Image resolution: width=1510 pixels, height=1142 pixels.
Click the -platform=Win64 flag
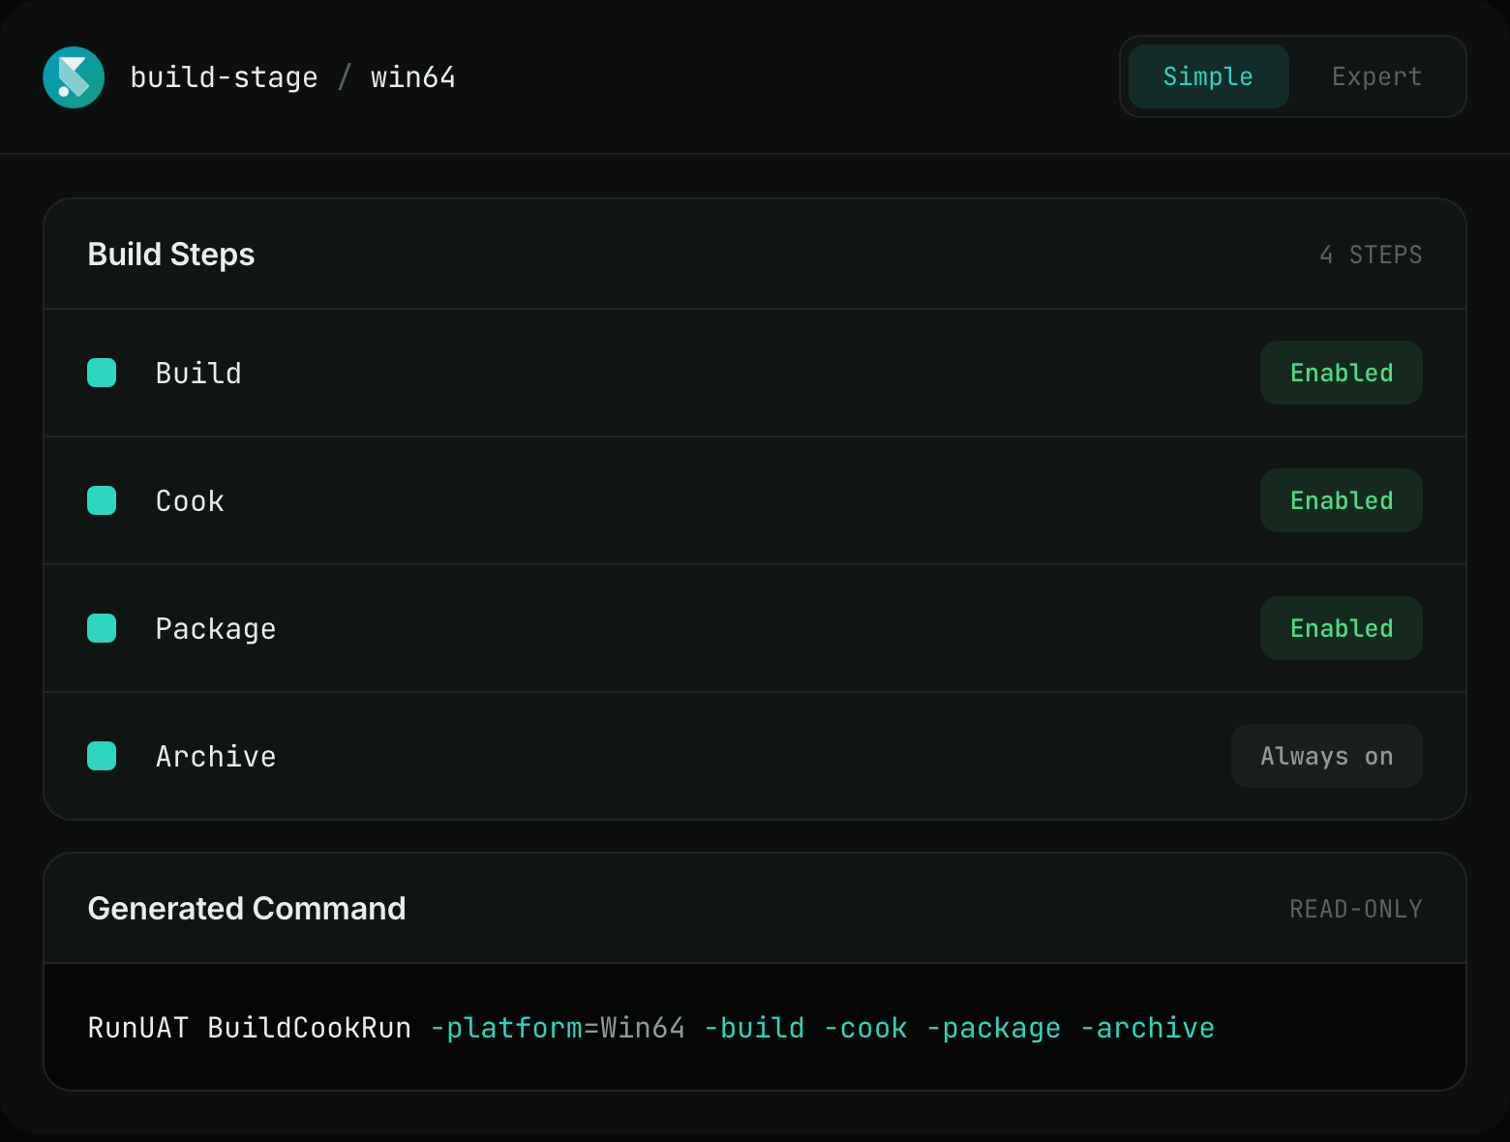coord(558,1028)
